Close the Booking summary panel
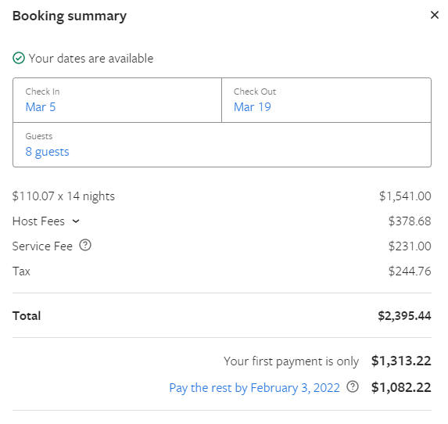 pos(435,15)
